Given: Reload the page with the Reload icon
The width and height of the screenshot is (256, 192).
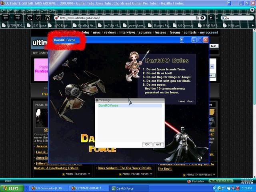Looking at the screenshot, I should (x=30, y=18).
